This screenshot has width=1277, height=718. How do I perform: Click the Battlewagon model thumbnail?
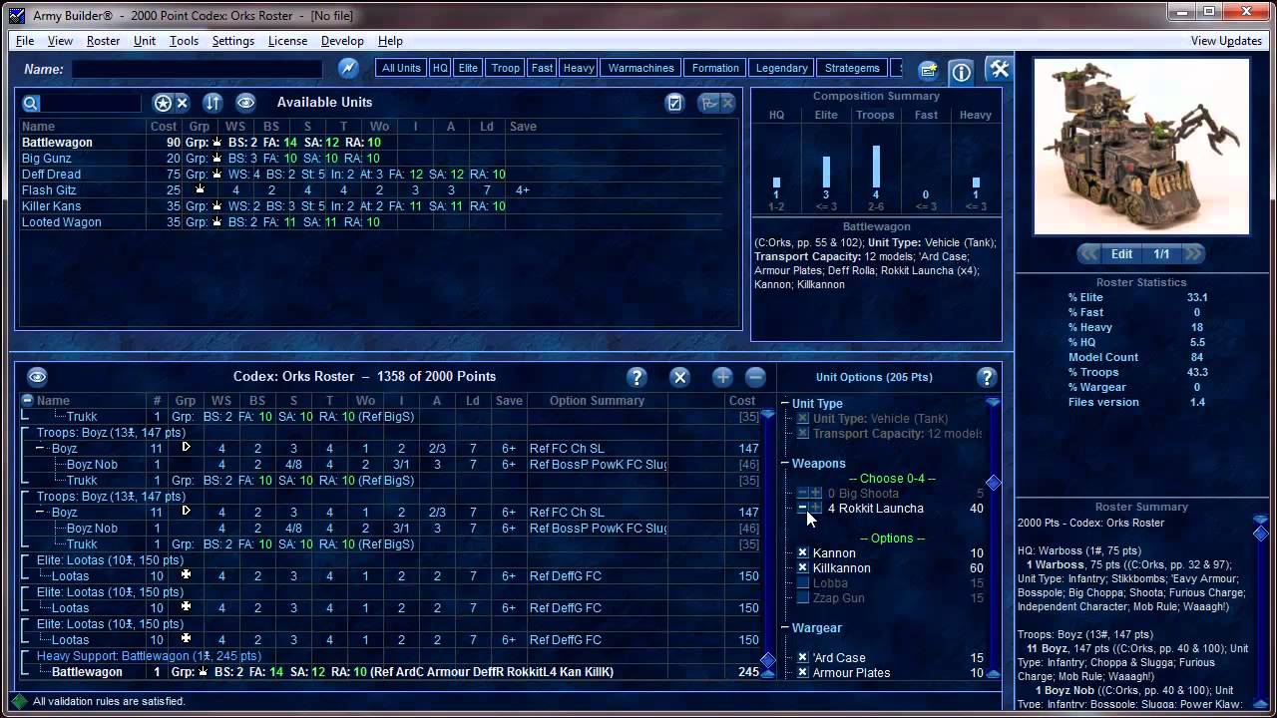1141,146
